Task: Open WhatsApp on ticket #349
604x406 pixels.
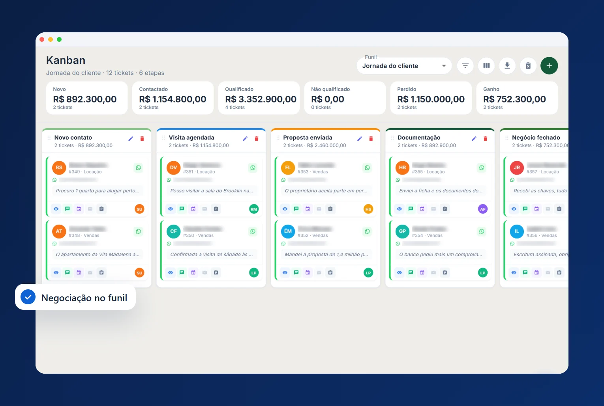Action: coord(139,168)
